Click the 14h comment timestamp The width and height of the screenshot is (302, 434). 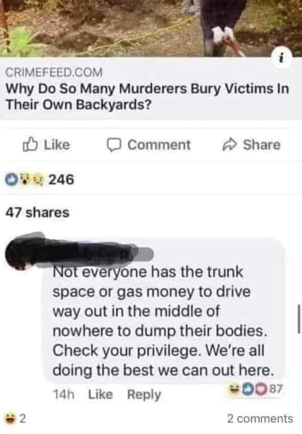(x=63, y=394)
